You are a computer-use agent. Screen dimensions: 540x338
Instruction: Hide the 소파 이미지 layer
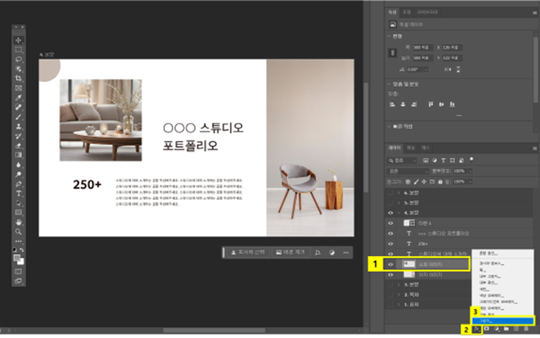[x=392, y=265]
